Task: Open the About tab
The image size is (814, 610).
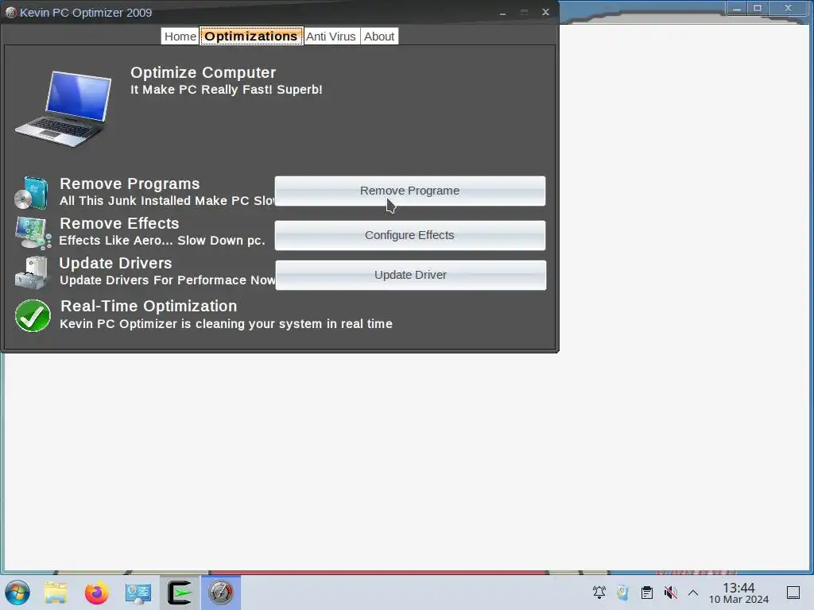Action: click(379, 37)
